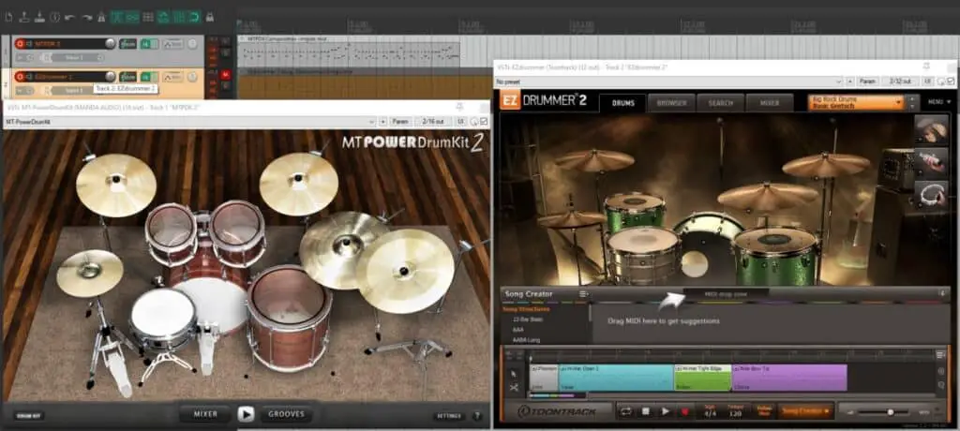Click the UI button in MT-PowerDrumKit window
Viewport: 960px width, 431px height.
(460, 122)
